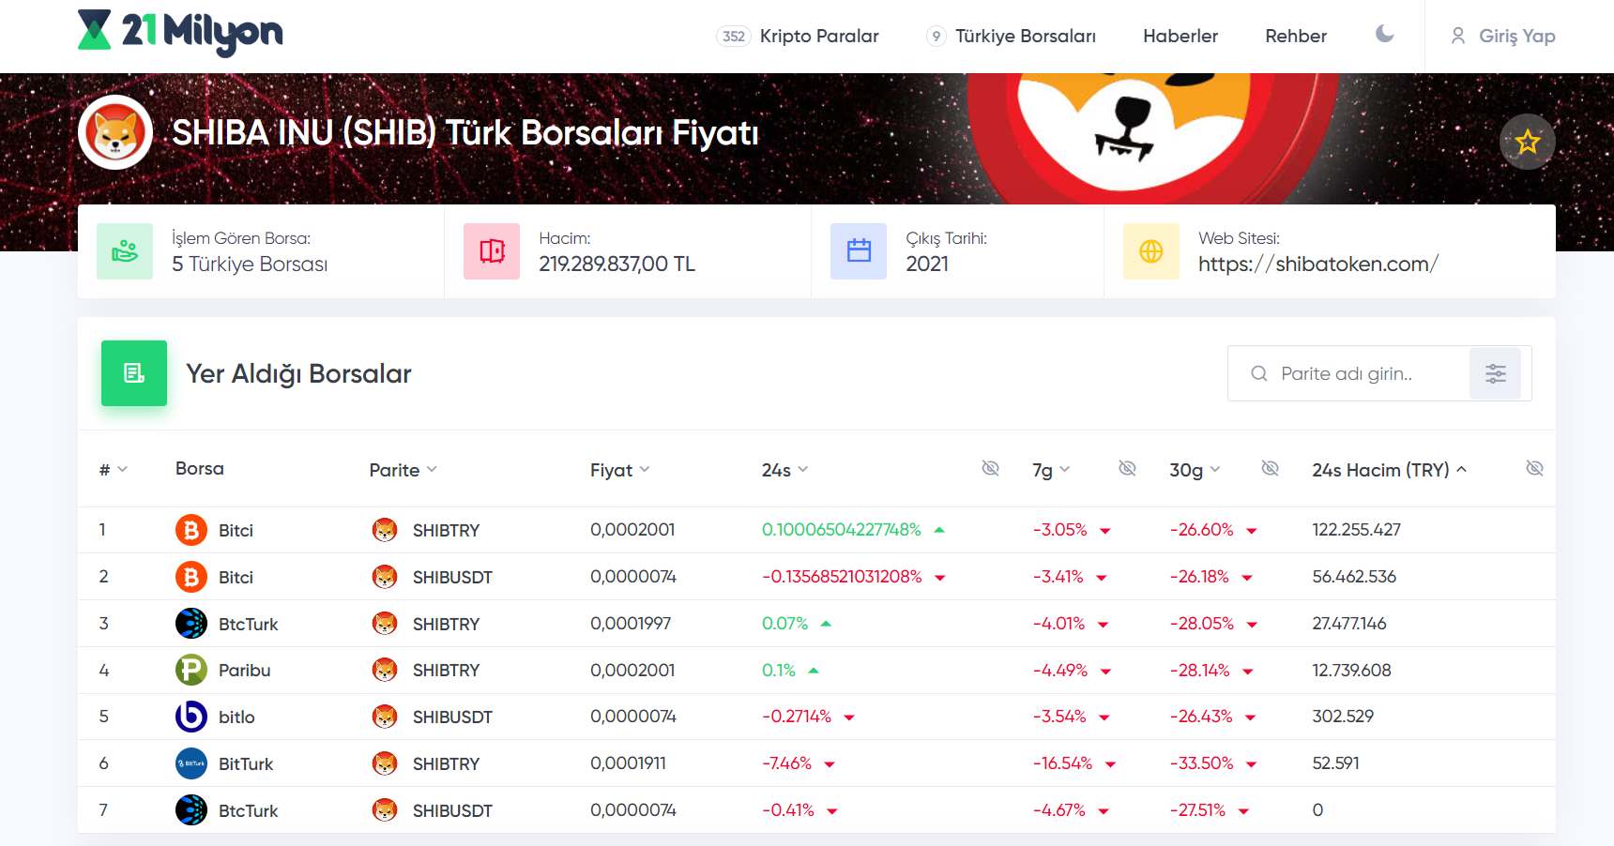Click the Giriş Yap user icon
1614x846 pixels.
(1458, 36)
